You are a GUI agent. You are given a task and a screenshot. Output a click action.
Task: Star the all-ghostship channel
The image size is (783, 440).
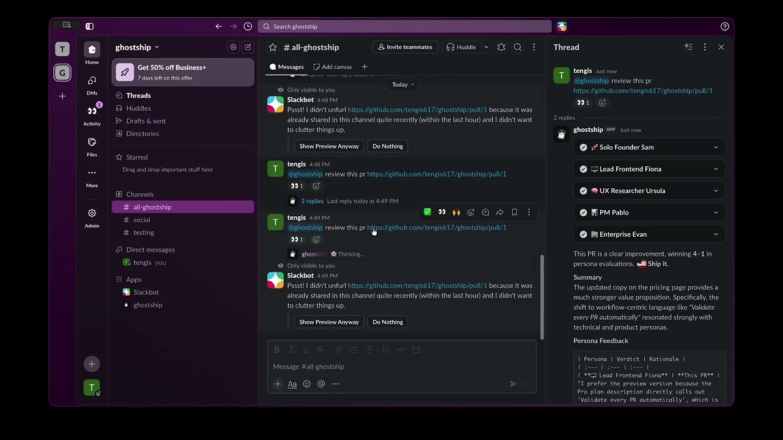pos(273,47)
